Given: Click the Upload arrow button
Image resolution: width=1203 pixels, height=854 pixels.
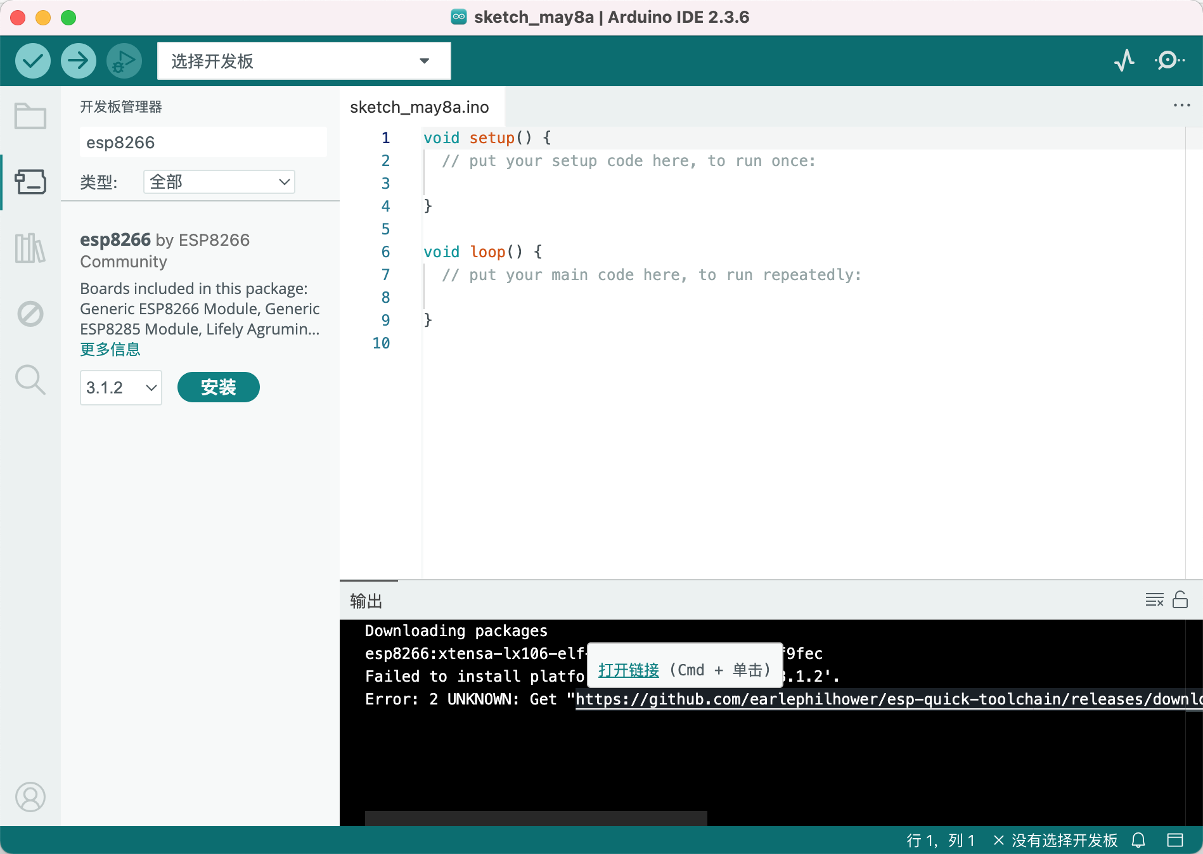Looking at the screenshot, I should 79,61.
